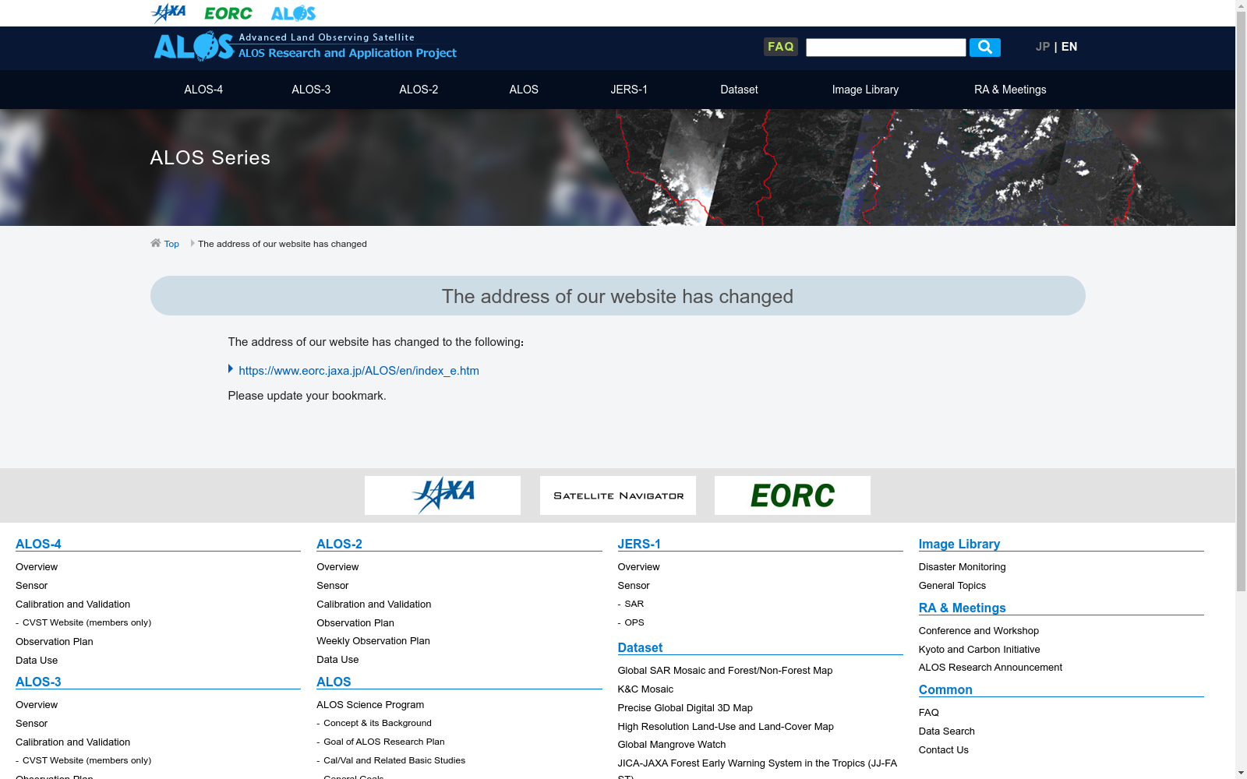1247x779 pixels.
Task: Open the RA & Meetings footer heading
Action: 962,608
